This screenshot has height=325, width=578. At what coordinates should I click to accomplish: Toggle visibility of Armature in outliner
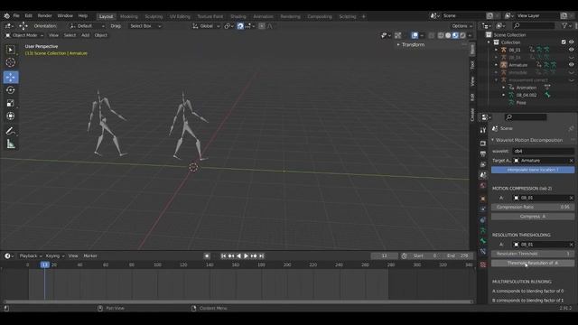(571, 64)
